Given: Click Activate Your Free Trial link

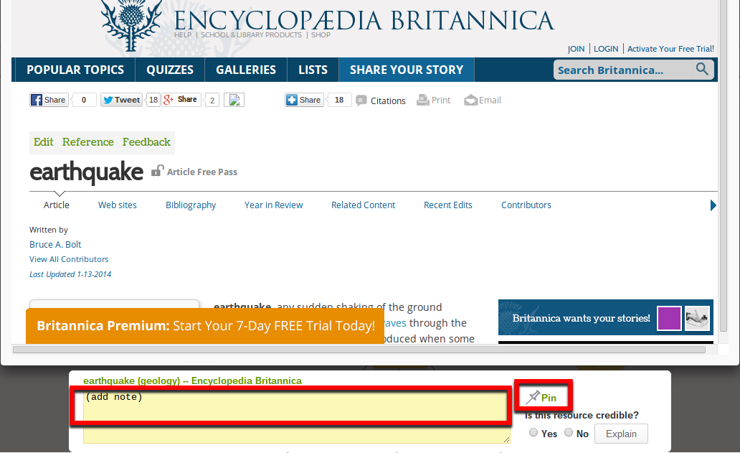Looking at the screenshot, I should coord(670,49).
